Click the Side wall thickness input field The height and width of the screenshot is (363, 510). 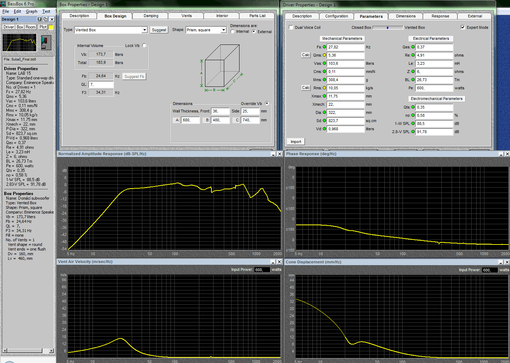[250, 111]
